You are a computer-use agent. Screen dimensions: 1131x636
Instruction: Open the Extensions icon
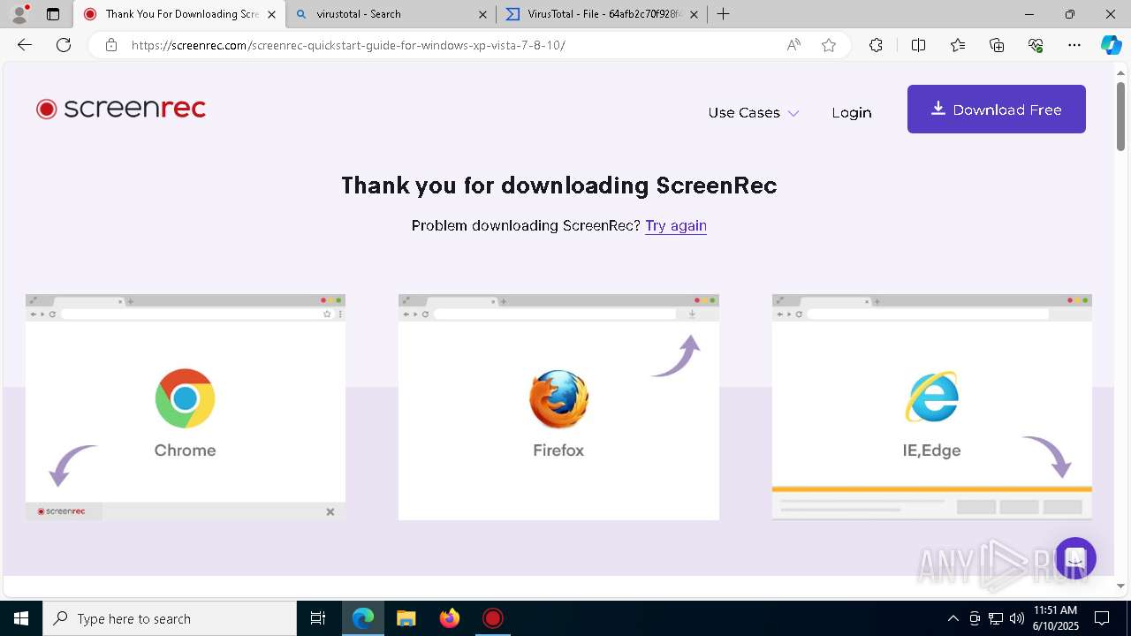[x=876, y=45]
